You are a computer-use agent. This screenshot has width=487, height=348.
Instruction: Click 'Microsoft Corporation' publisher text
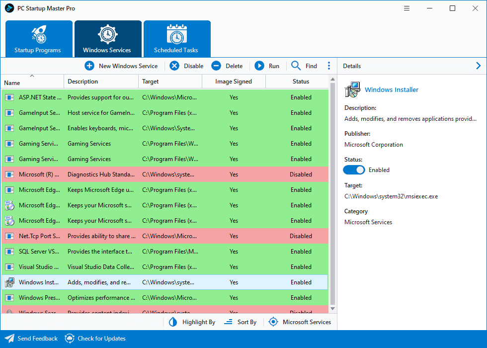coord(374,145)
